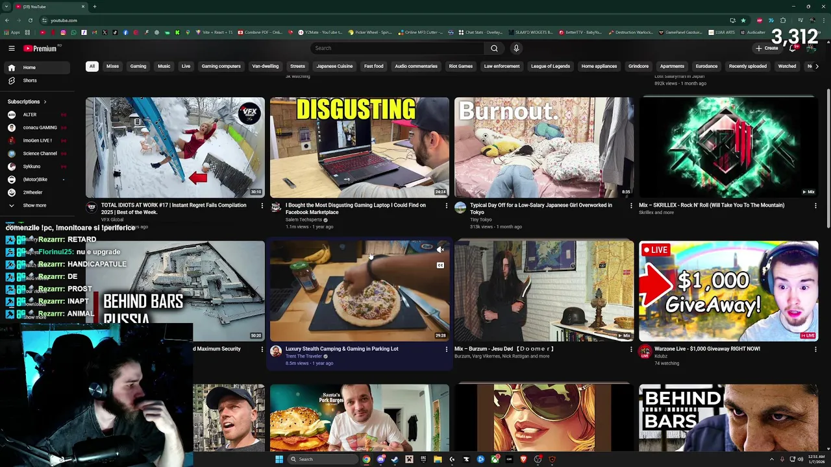
Task: Bookmark this page with the star
Action: 743,20
